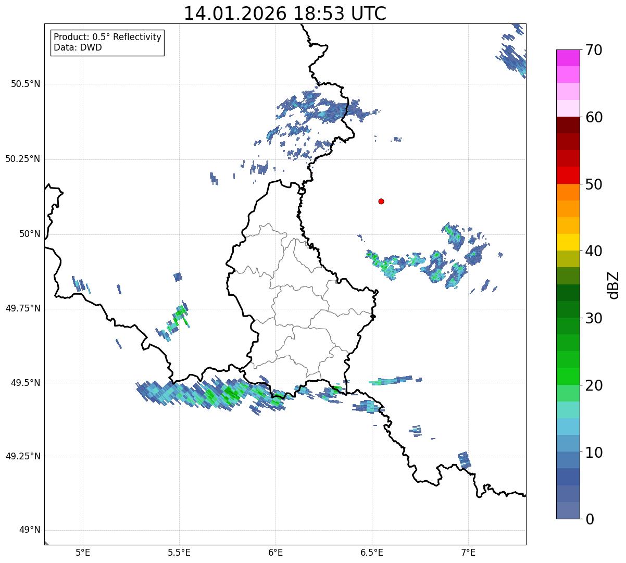This screenshot has width=626, height=563.
Task: Click the Data: DWD label
Action: click(78, 47)
